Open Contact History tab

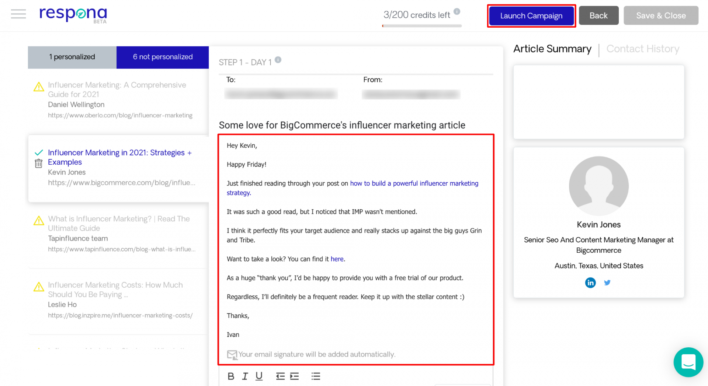tap(643, 49)
